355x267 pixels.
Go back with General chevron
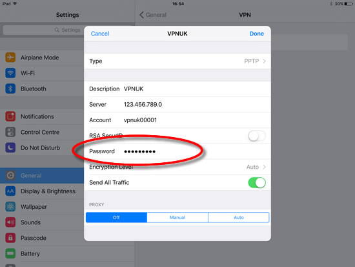[x=141, y=15]
